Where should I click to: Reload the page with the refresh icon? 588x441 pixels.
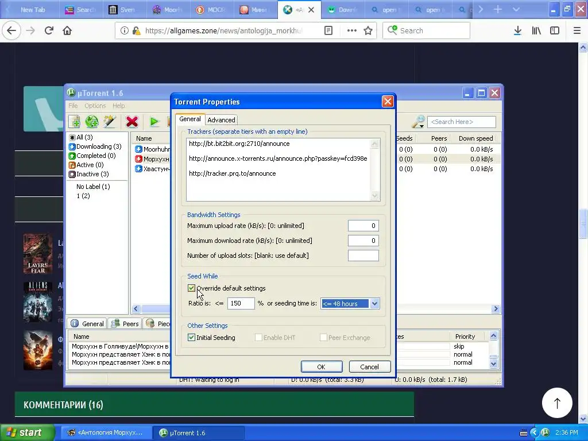pyautogui.click(x=49, y=31)
